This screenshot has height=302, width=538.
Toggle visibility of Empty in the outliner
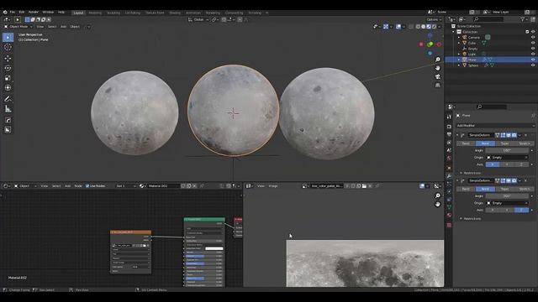(533, 49)
